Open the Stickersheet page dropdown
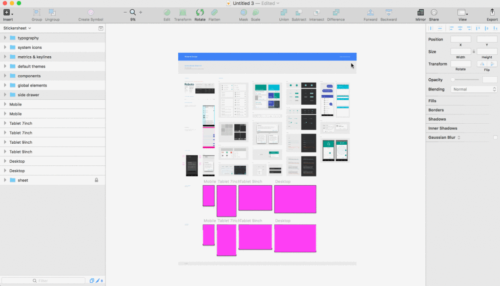 [x=17, y=28]
